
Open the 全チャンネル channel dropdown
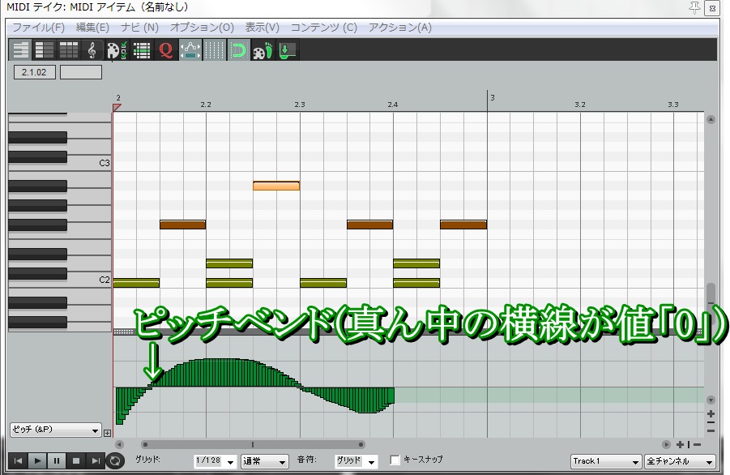coord(680,461)
